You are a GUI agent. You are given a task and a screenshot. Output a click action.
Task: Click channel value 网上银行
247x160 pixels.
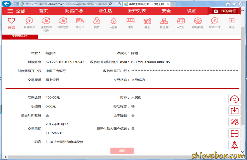(52, 80)
